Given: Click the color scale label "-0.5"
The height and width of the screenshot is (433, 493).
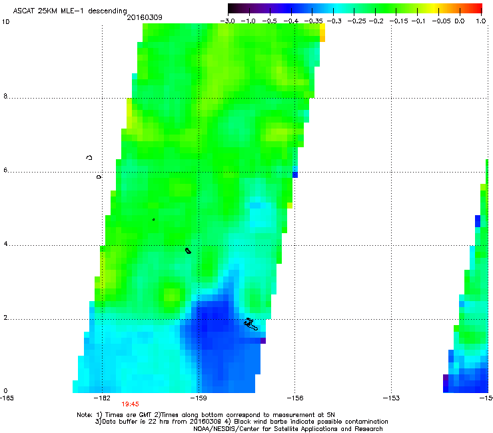Looking at the screenshot, I should click(269, 21).
